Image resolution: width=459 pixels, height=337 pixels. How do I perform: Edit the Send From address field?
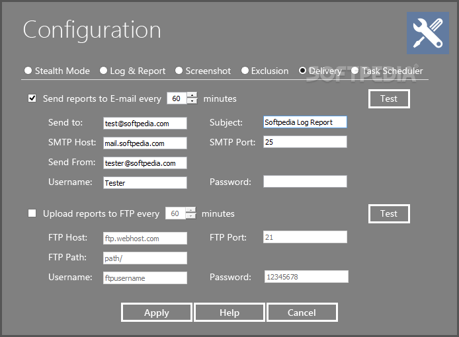pyautogui.click(x=145, y=163)
